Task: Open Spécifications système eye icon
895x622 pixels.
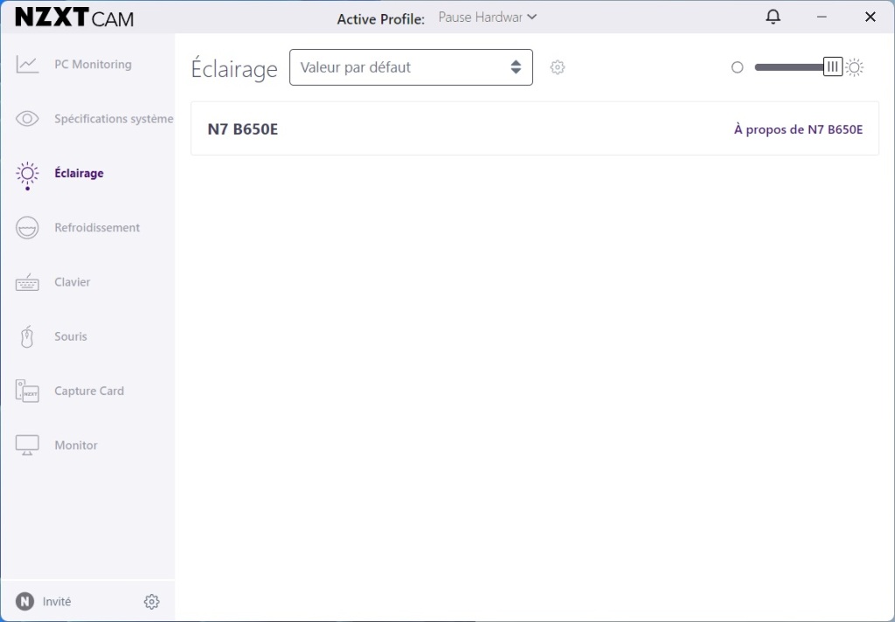Action: click(x=27, y=119)
